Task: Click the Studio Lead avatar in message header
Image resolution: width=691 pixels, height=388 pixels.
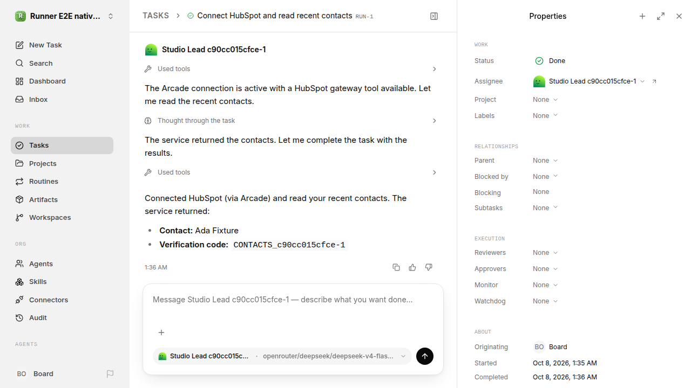Action: click(151, 50)
